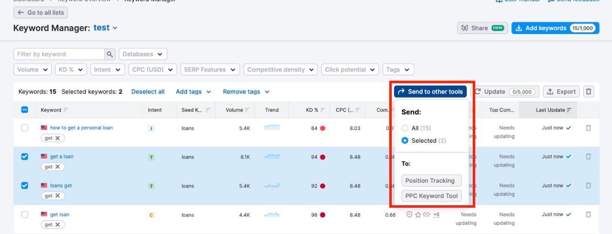
Task: Focus the Filter by keyword field
Action: click(59, 54)
